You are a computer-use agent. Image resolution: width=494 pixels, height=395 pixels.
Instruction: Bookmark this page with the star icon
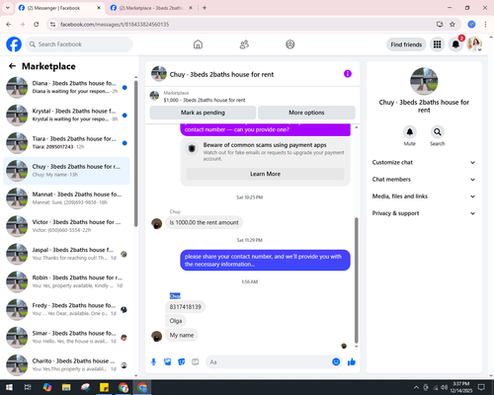(453, 24)
